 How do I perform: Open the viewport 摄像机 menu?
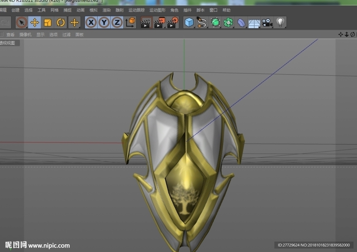click(x=25, y=34)
